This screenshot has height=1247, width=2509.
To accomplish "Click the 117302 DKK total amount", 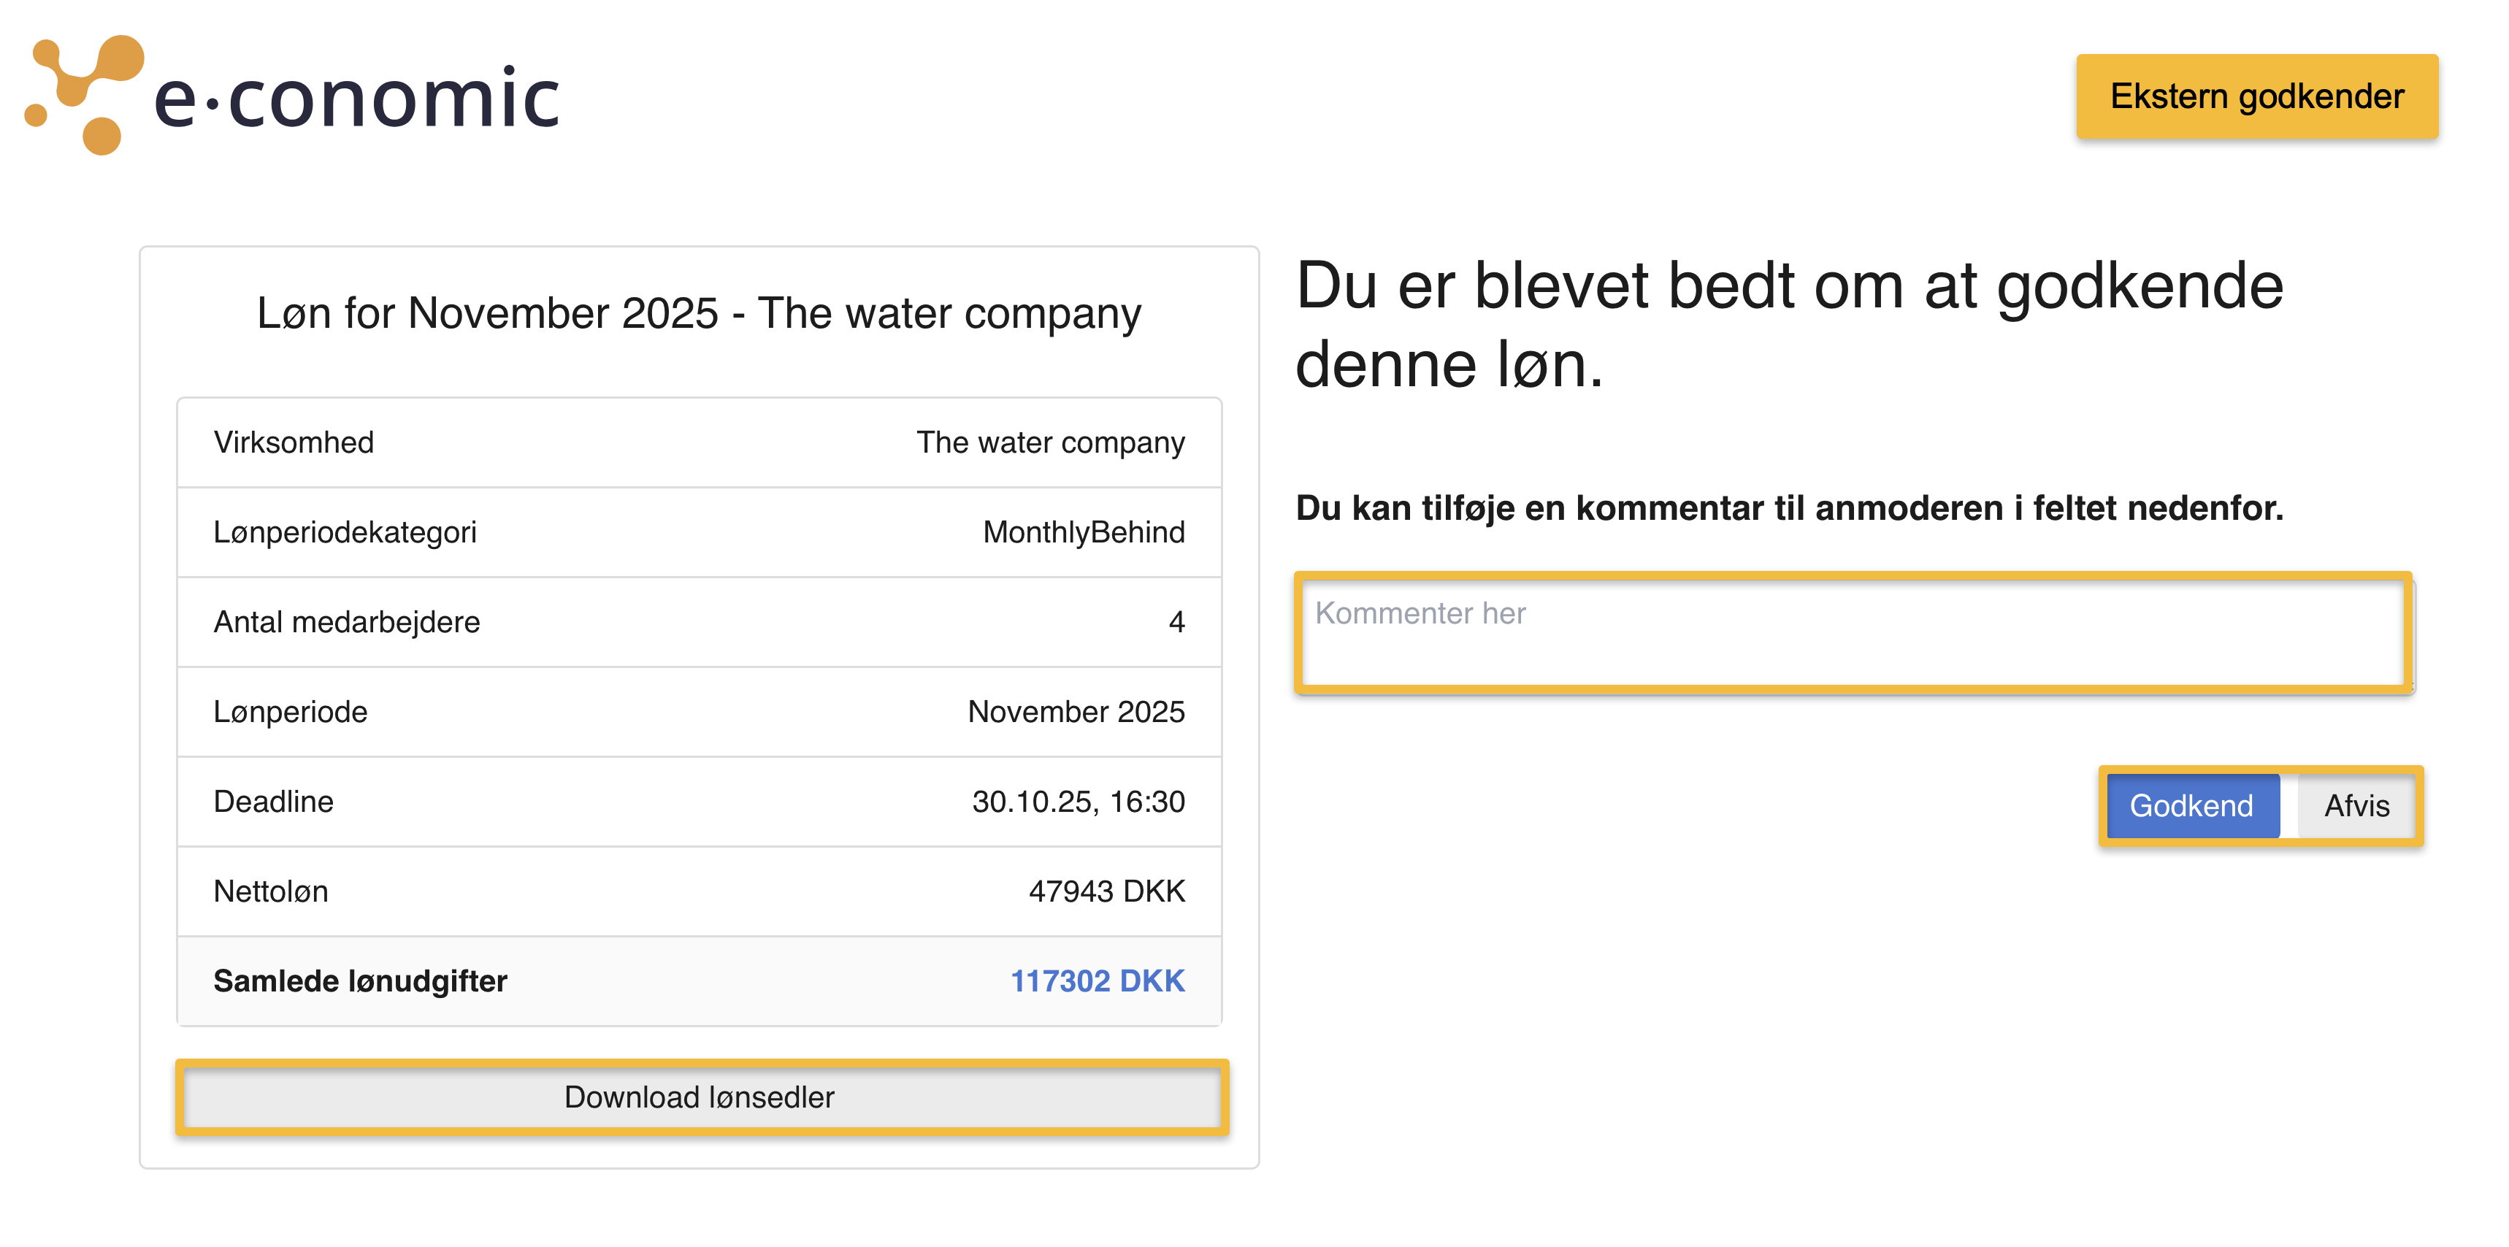I will coord(1097,981).
